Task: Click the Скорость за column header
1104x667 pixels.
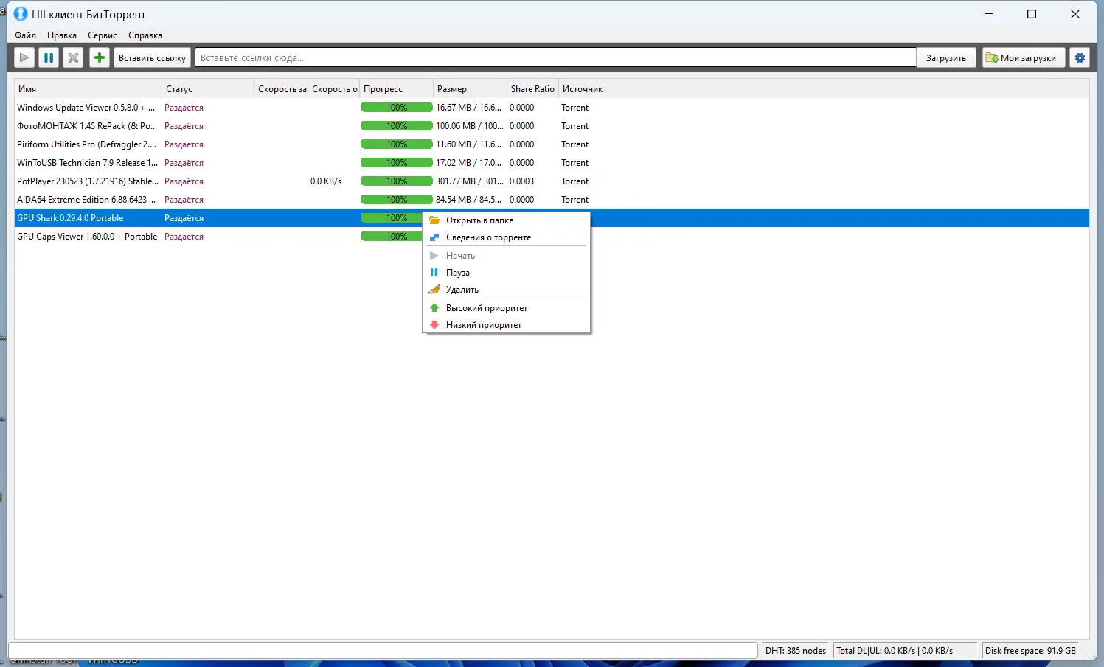Action: click(x=282, y=89)
